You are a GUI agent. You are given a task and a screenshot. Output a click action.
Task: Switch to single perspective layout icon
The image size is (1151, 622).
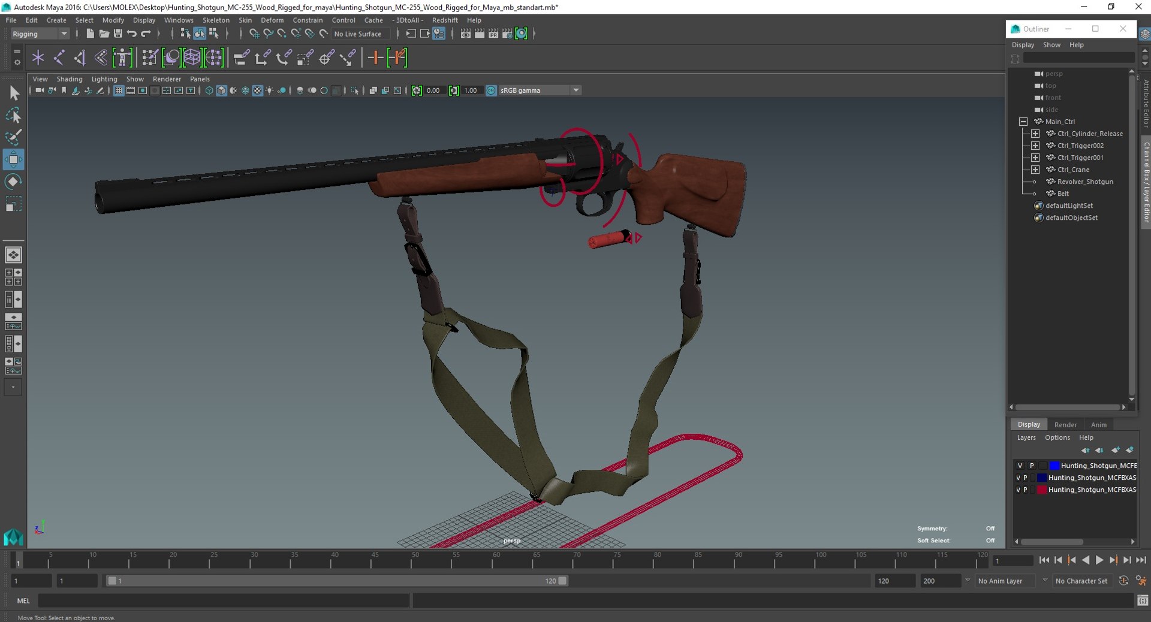coord(13,255)
